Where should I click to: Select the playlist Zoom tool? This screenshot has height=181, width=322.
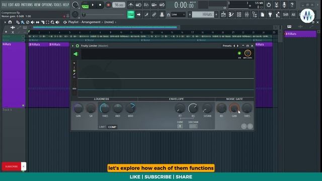point(52,22)
